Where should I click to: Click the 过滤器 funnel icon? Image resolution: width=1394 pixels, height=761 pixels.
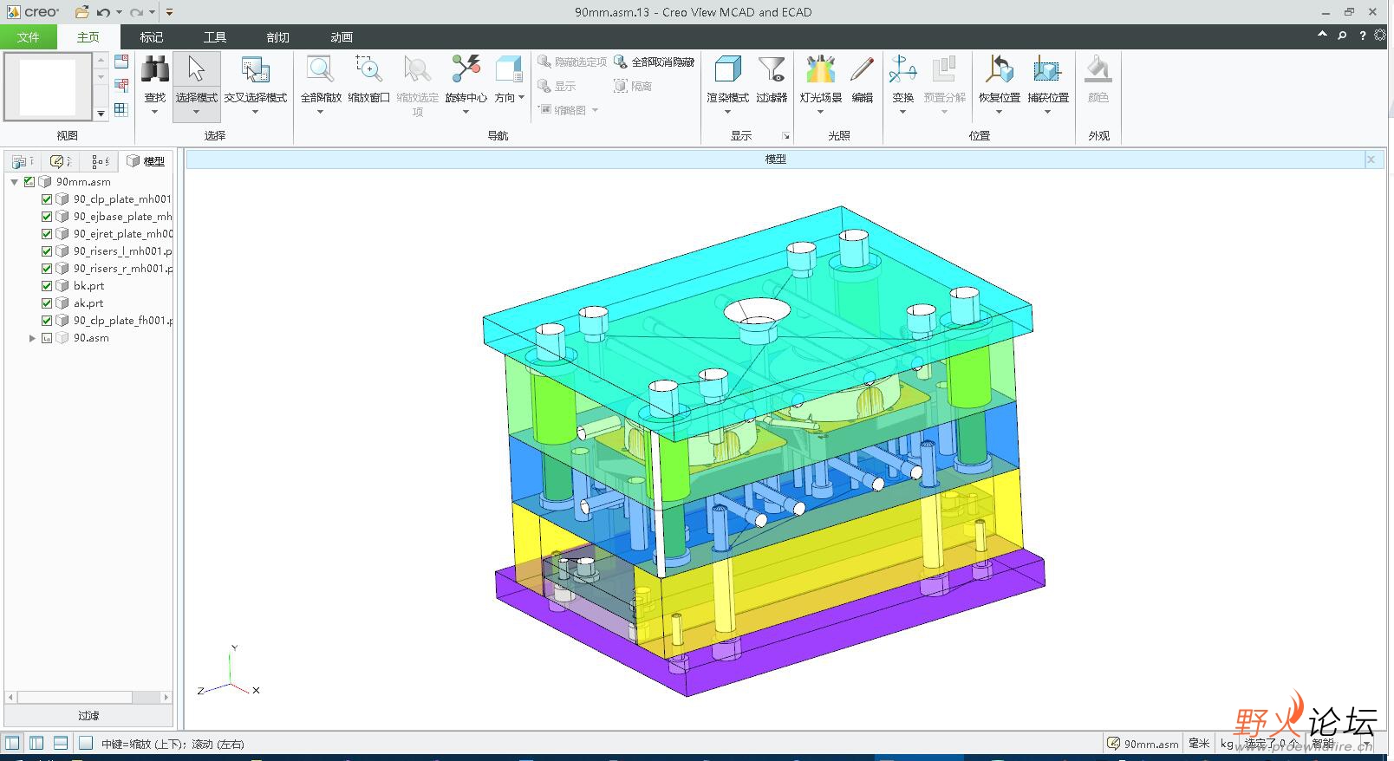(771, 70)
